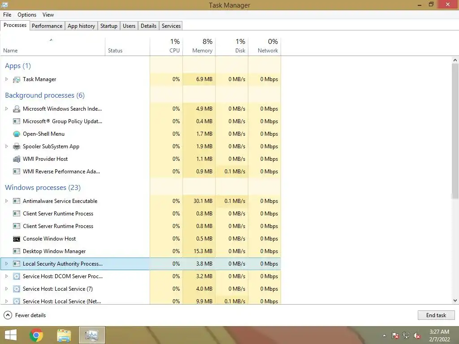Click the WMI Reverse Performance Adapter icon

click(x=17, y=172)
